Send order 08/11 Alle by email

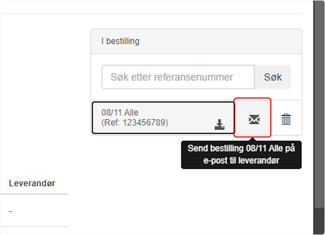pos(253,117)
